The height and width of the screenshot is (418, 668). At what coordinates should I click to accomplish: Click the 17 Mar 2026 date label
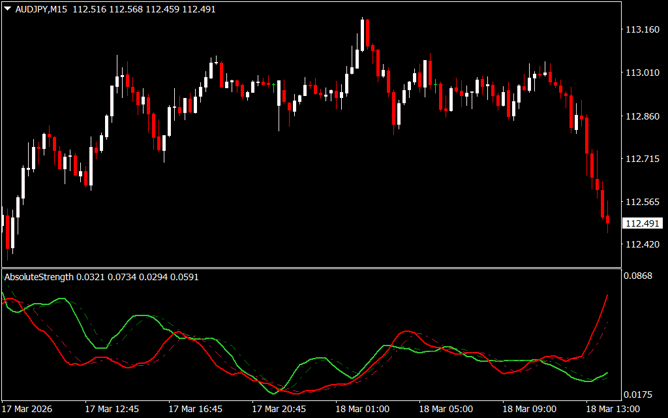point(27,409)
